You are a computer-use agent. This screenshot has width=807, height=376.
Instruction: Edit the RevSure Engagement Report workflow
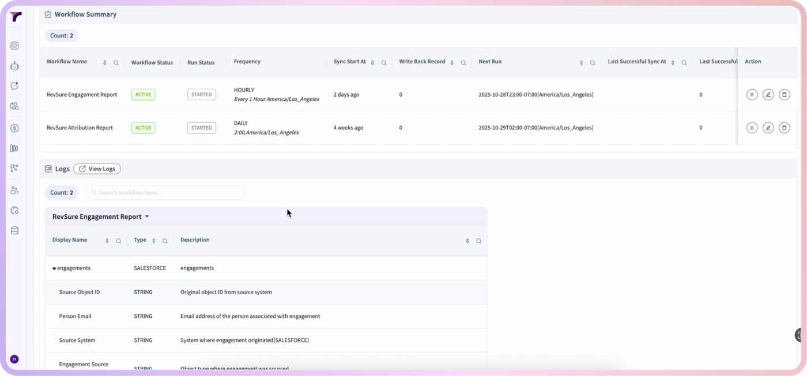768,94
